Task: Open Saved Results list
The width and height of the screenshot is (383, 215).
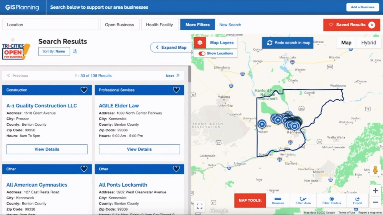Action: coord(352,25)
